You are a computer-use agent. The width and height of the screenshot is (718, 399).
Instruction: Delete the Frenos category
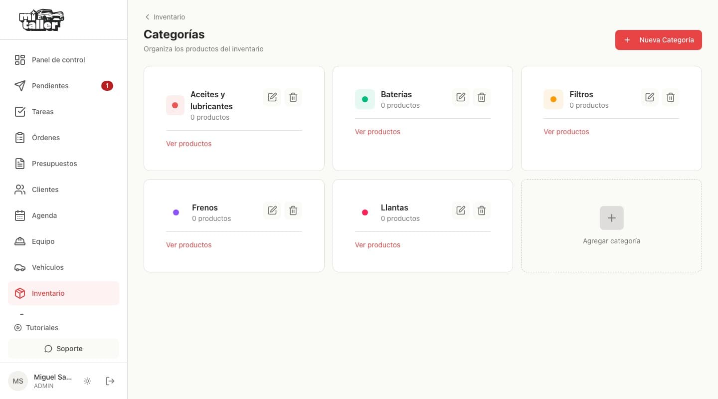pos(293,210)
